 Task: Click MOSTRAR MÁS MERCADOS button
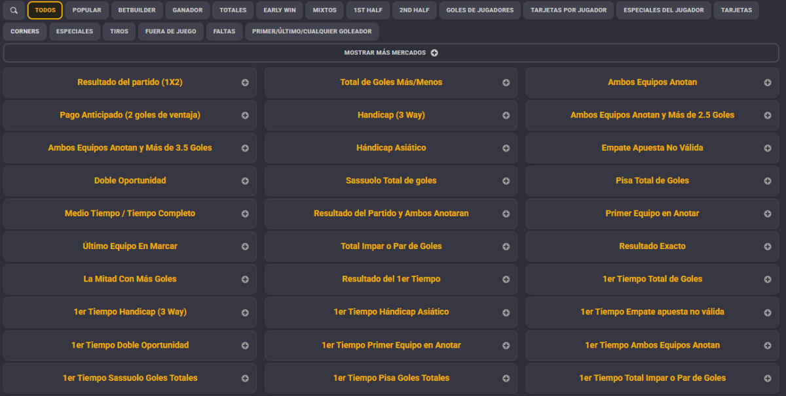click(391, 53)
